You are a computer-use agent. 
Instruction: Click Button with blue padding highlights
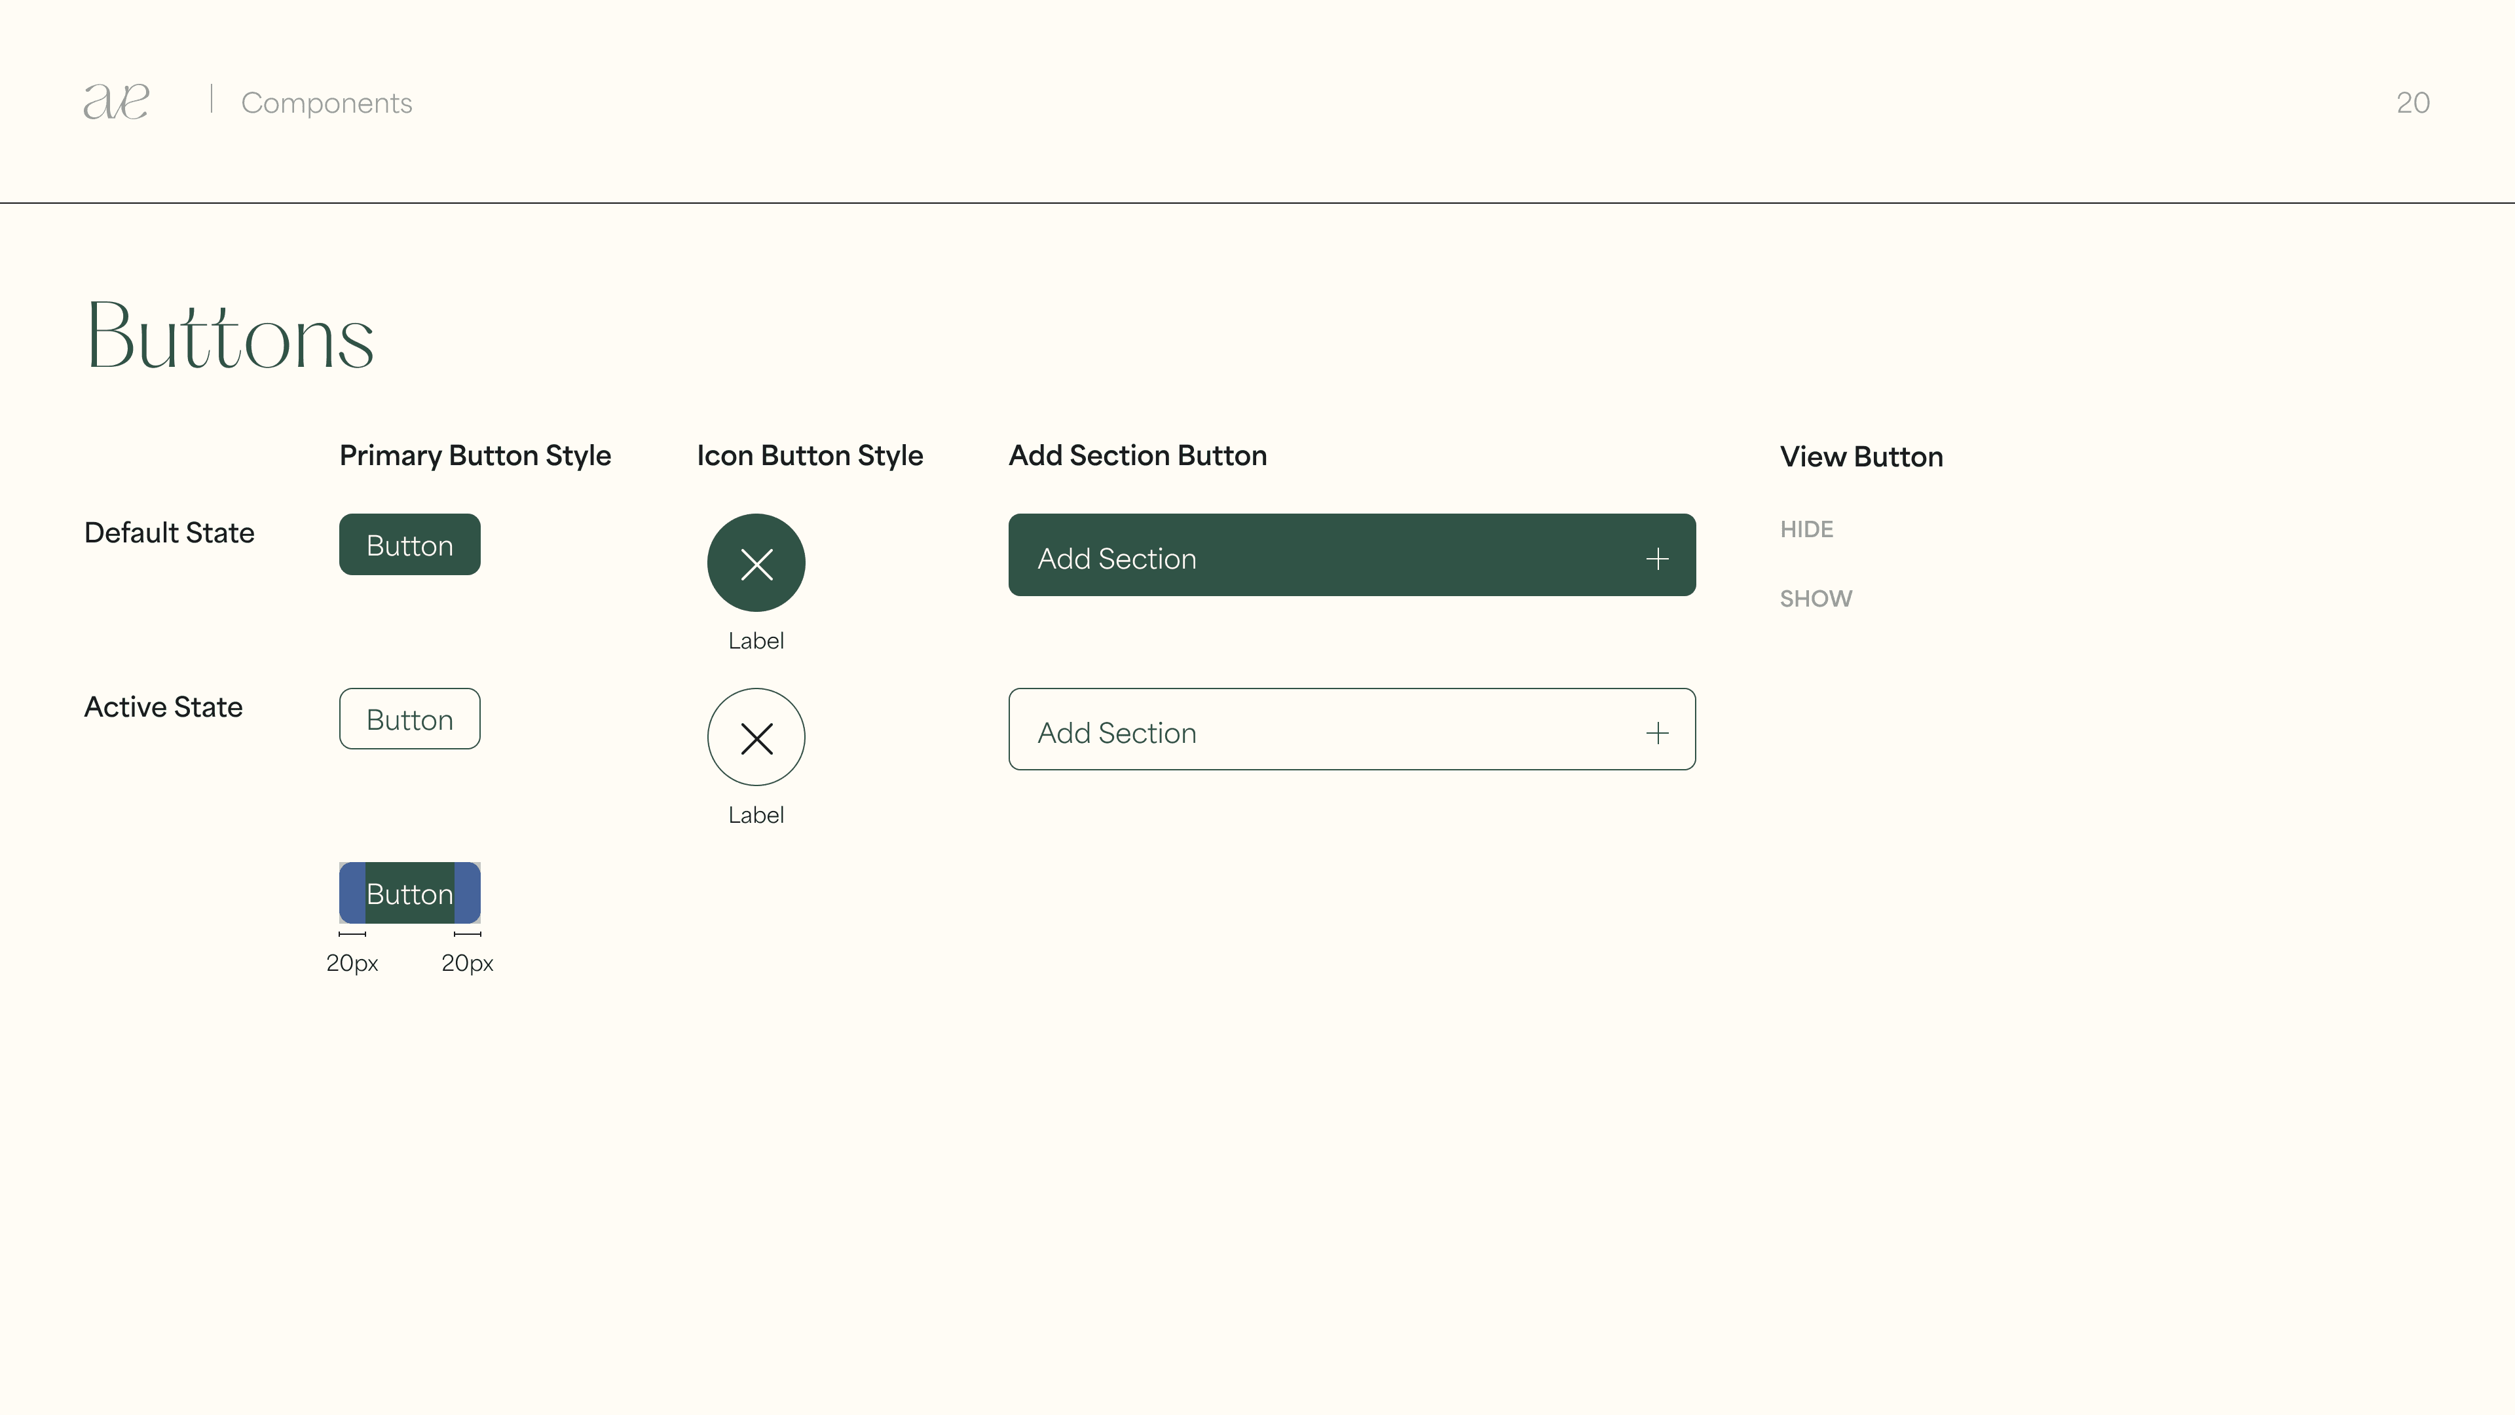409,894
